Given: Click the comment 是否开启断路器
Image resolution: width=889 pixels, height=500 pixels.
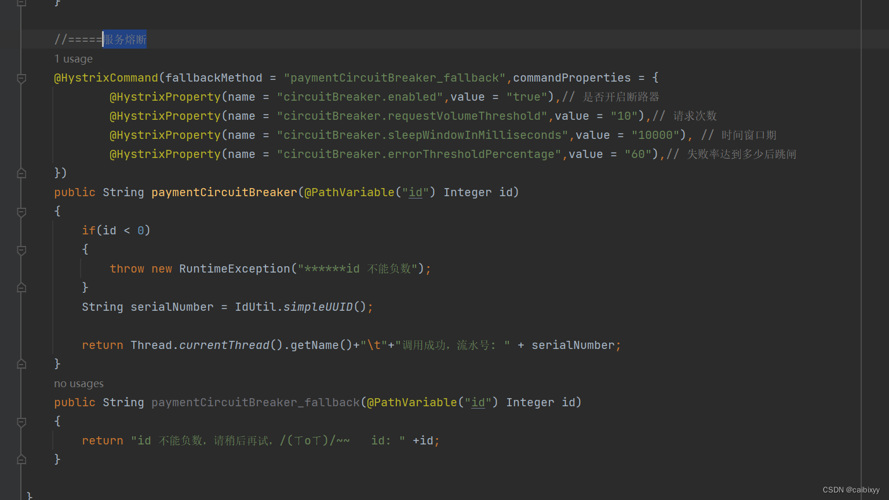Looking at the screenshot, I should coord(621,97).
